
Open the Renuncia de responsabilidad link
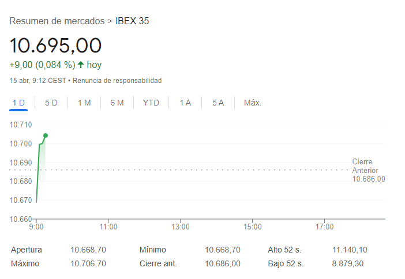coord(117,81)
